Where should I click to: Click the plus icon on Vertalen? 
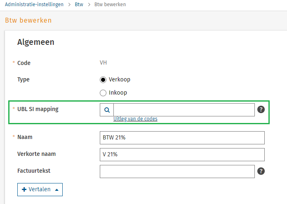click(x=24, y=190)
